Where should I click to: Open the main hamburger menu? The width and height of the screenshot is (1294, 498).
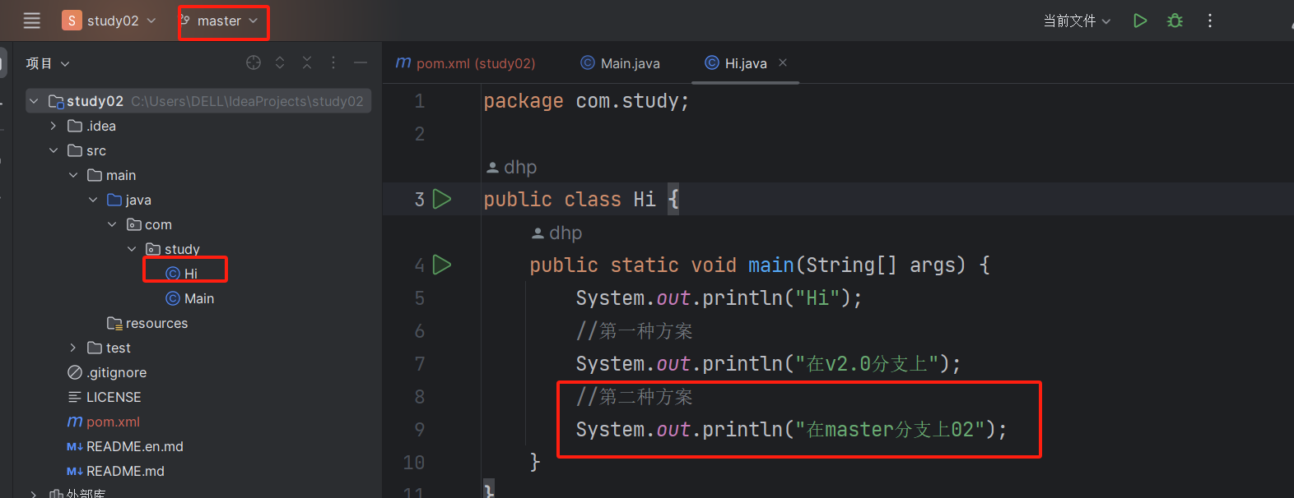pos(31,21)
